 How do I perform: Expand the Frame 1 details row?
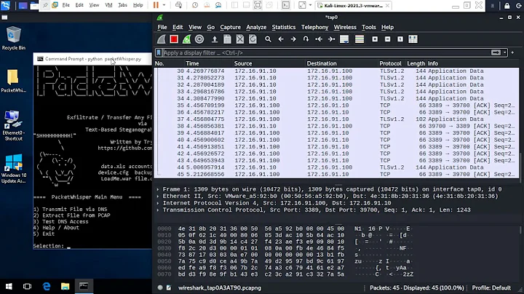coord(158,189)
